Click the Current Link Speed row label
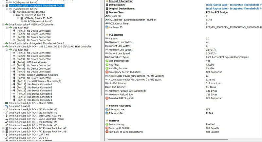Image resolution: width=262 pixels, height=142 pixels. tap(120, 54)
